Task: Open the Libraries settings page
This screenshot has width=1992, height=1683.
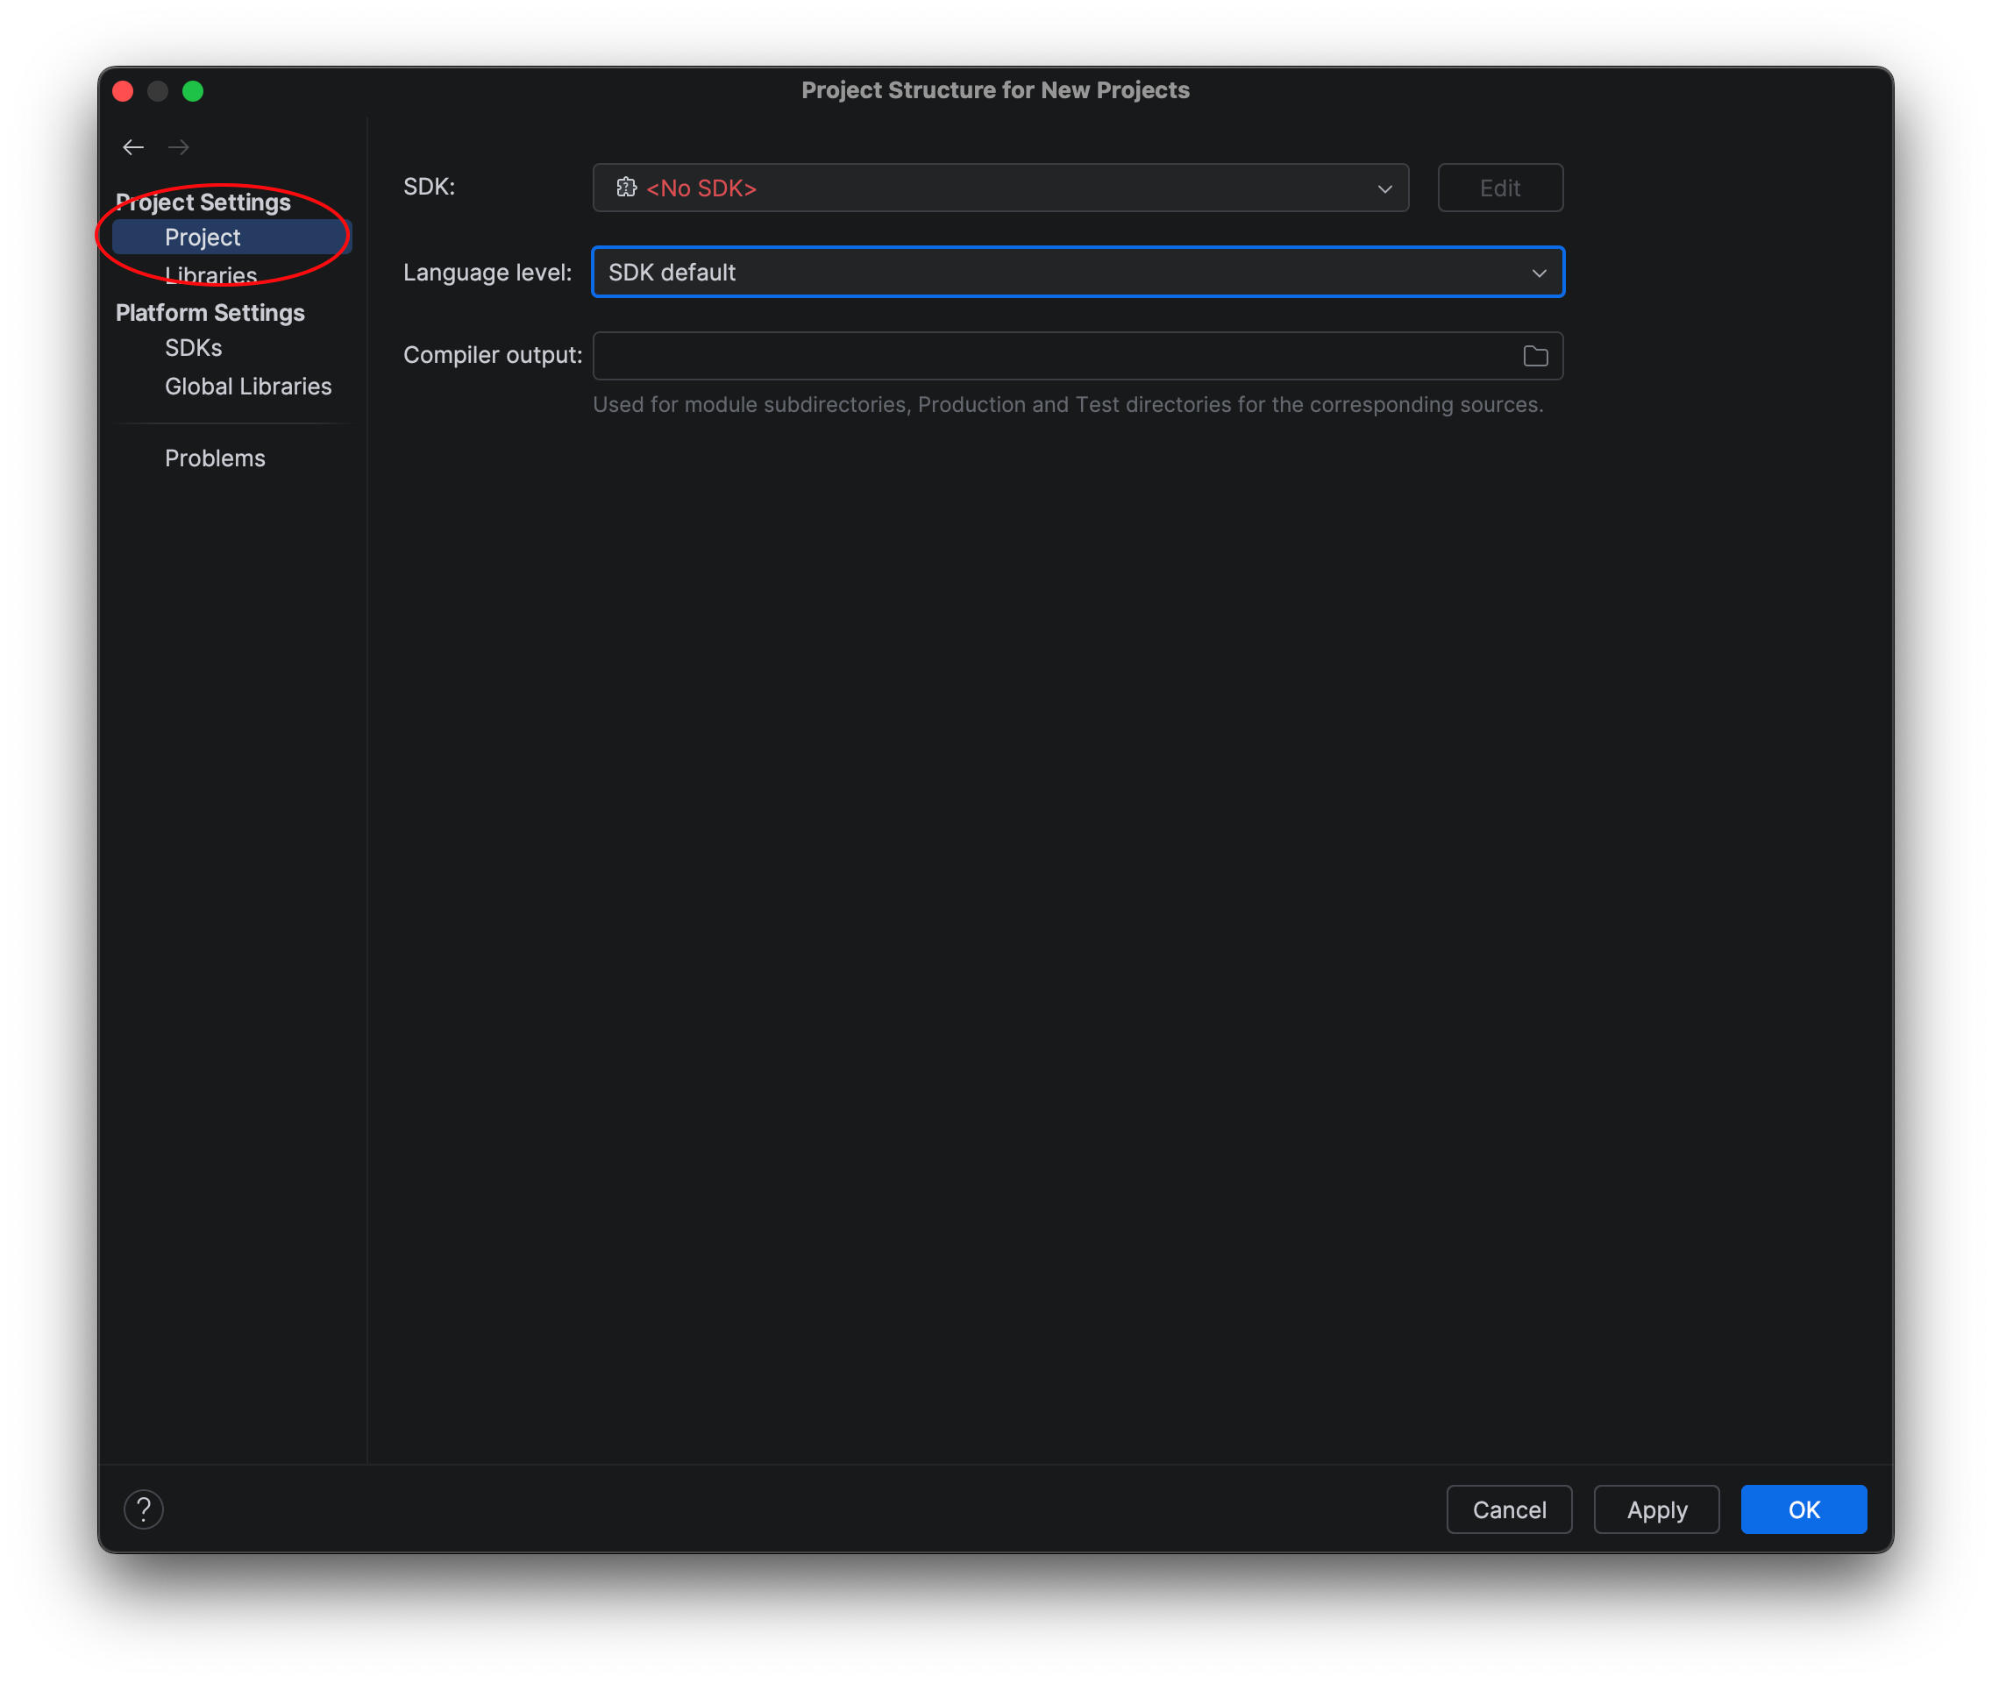Action: click(x=211, y=276)
